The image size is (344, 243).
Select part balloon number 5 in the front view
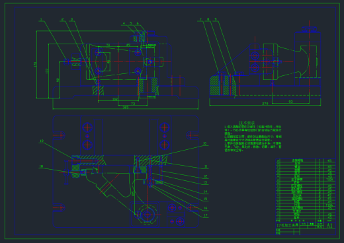pos(131,23)
